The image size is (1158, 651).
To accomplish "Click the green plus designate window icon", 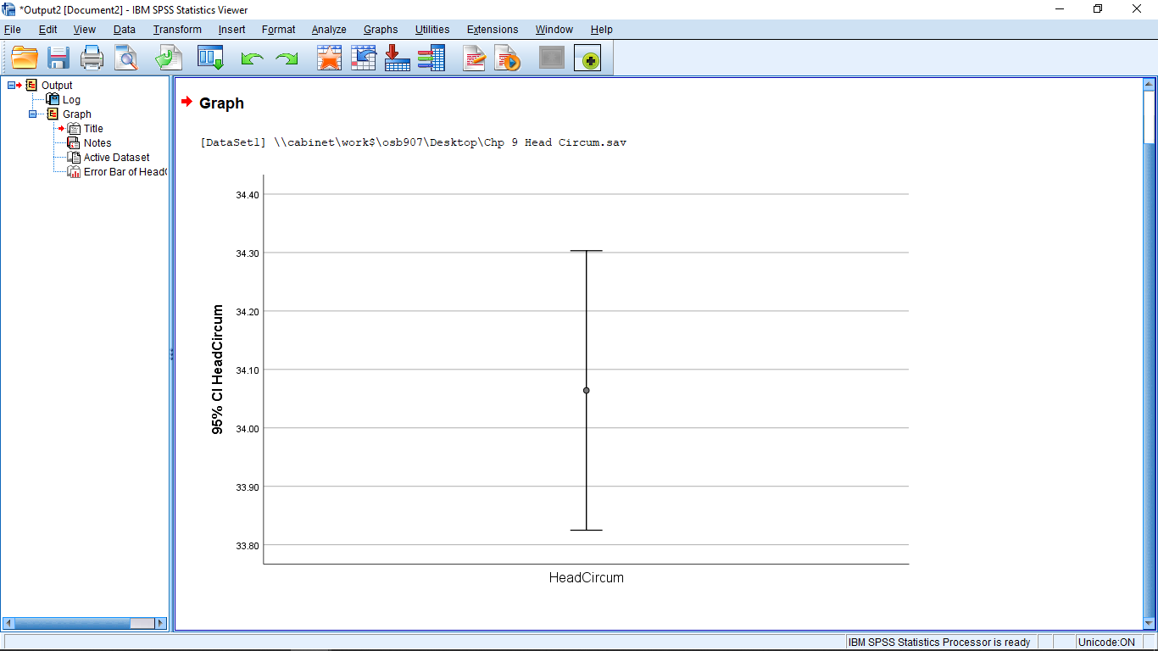I will (587, 58).
